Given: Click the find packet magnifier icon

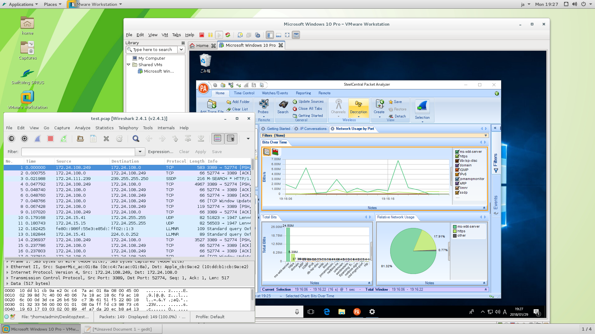Looking at the screenshot, I should pyautogui.click(x=136, y=139).
